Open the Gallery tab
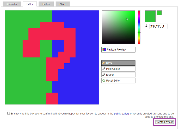 tap(46, 4)
